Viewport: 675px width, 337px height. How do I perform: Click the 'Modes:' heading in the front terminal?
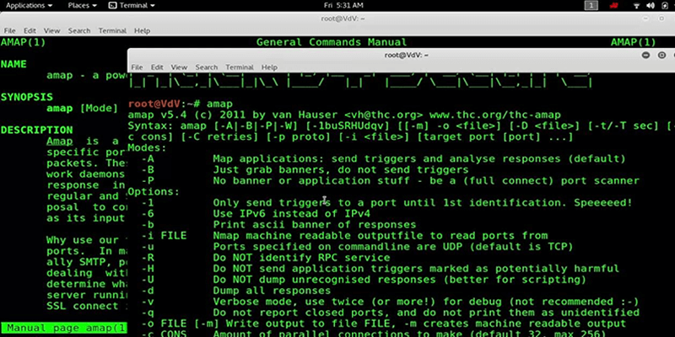pos(147,147)
